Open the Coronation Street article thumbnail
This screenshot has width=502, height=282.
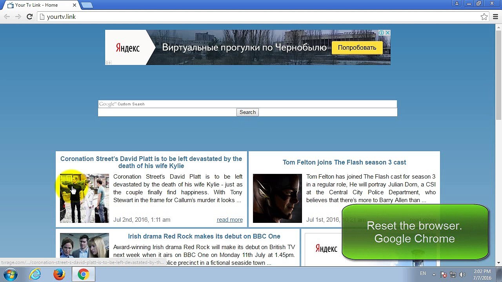point(84,198)
